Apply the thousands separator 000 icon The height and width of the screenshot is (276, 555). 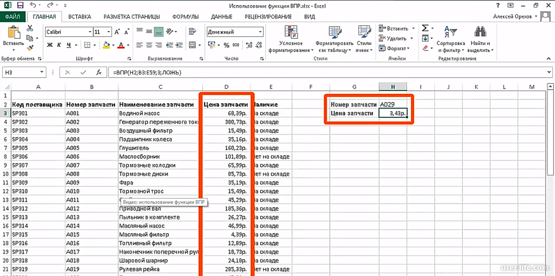[x=236, y=45]
